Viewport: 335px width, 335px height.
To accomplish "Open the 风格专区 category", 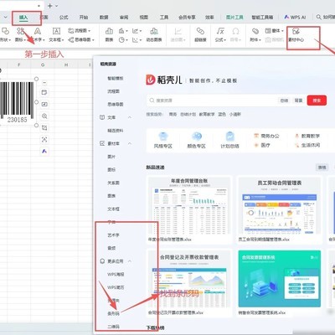I will pos(163,141).
